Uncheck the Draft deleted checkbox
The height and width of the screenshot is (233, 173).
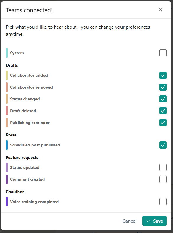(x=163, y=111)
